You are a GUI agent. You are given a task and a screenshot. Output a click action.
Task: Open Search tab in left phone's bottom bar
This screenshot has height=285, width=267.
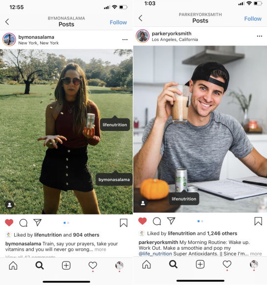(x=40, y=265)
